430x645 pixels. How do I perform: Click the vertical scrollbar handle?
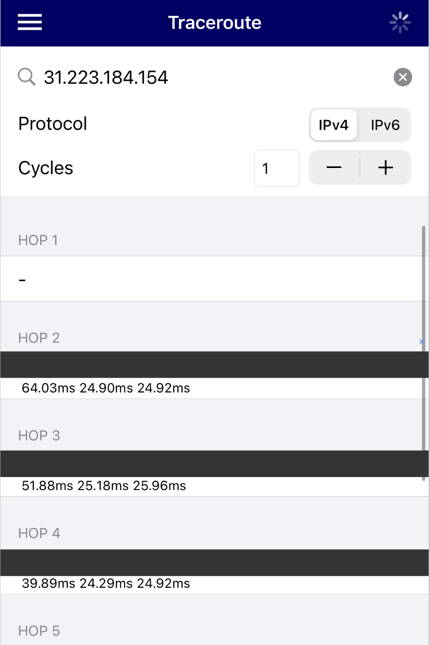(424, 353)
